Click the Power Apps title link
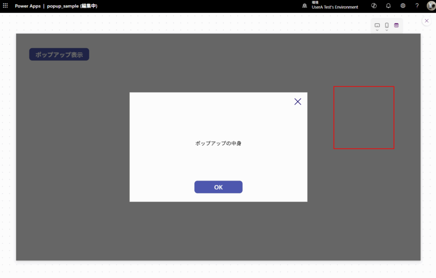 [x=28, y=6]
